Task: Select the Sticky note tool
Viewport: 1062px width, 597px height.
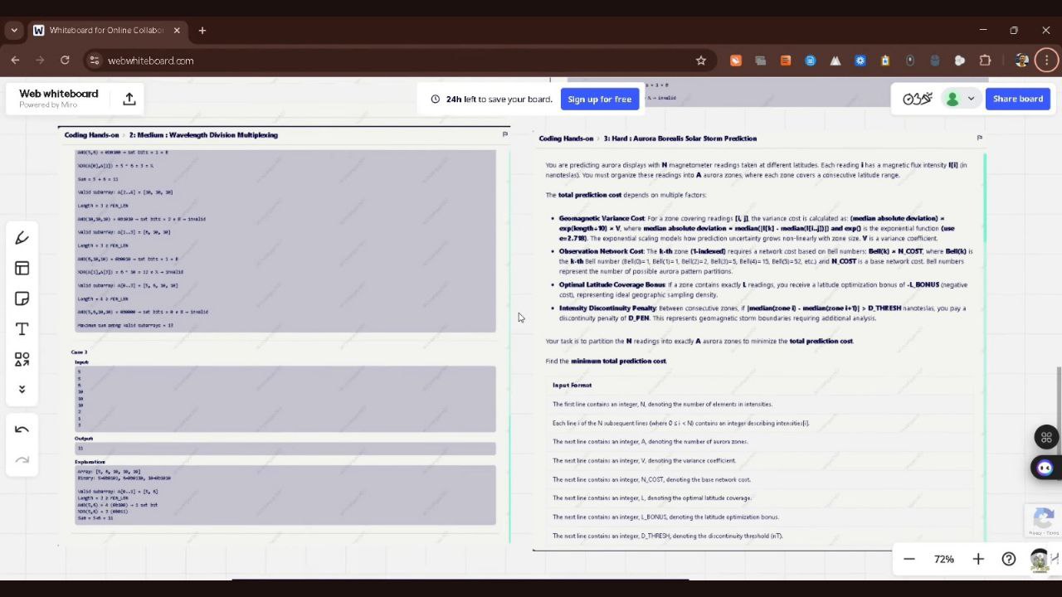Action: tap(22, 299)
